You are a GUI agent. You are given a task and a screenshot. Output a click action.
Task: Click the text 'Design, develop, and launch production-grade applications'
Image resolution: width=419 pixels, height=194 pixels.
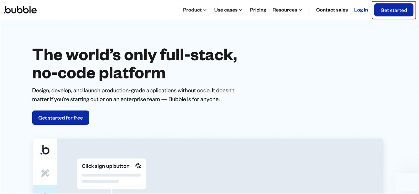pyautogui.click(x=104, y=90)
